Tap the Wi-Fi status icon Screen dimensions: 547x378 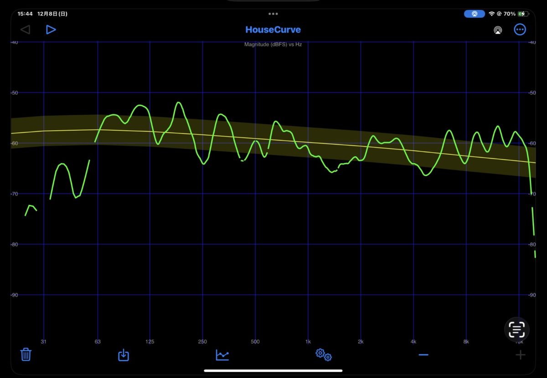(491, 14)
